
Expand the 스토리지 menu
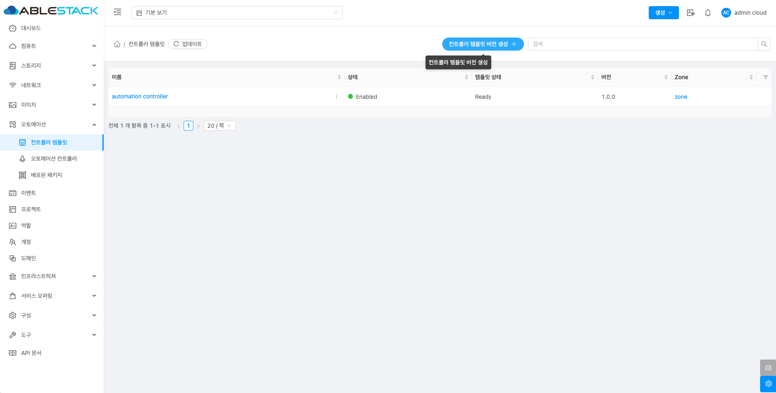(51, 66)
